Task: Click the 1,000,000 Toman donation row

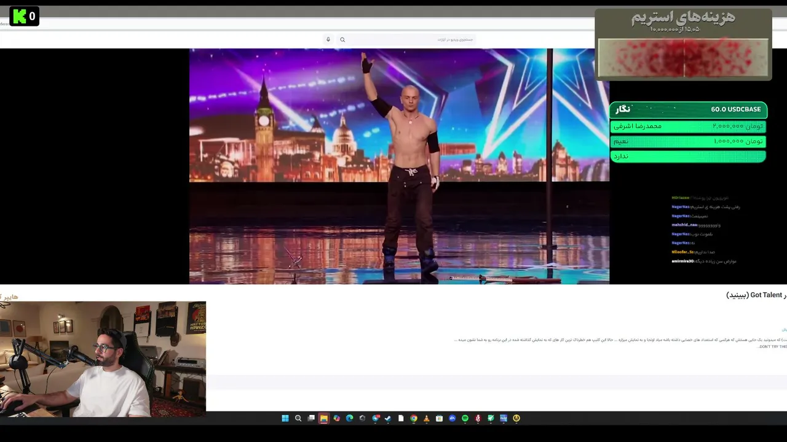Action: point(689,141)
